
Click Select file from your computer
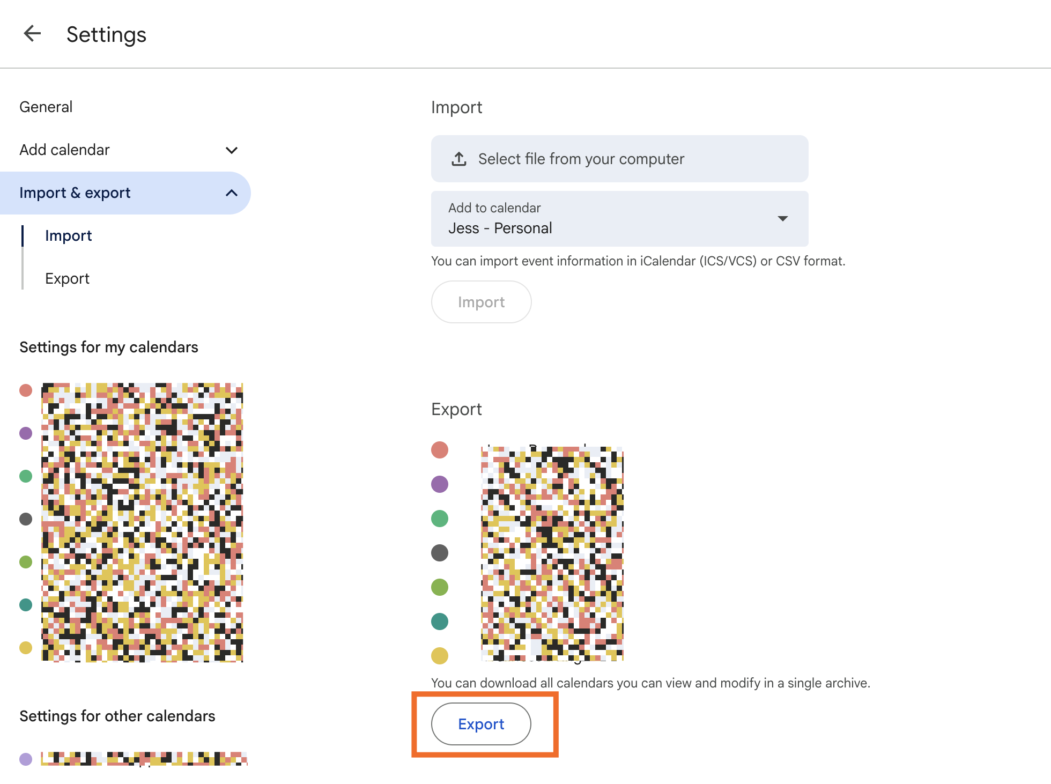(x=581, y=159)
